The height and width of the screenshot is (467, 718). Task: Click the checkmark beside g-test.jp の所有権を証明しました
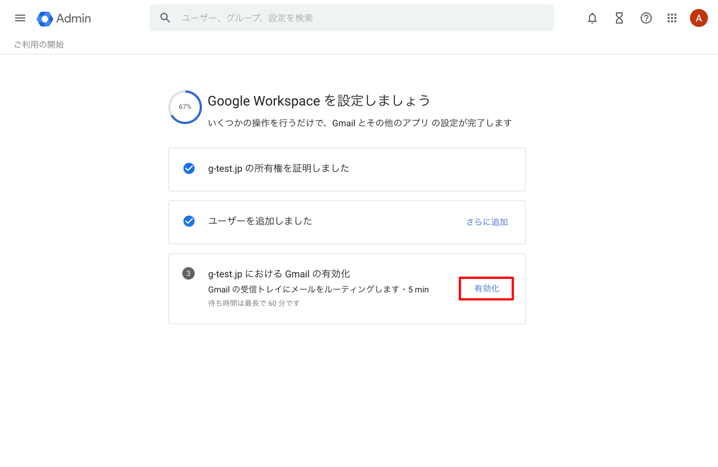point(189,168)
